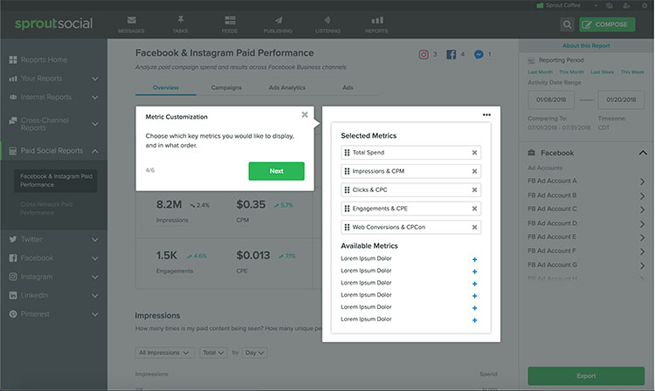Open the Day dropdown
Viewport: 655px width, 391px height.
tap(254, 353)
